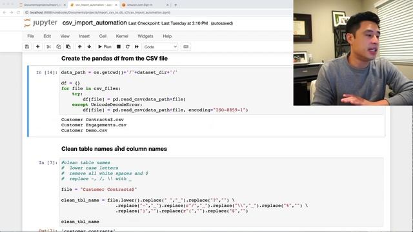Click the 'data_path = os.getcwd()' code line

(119, 72)
